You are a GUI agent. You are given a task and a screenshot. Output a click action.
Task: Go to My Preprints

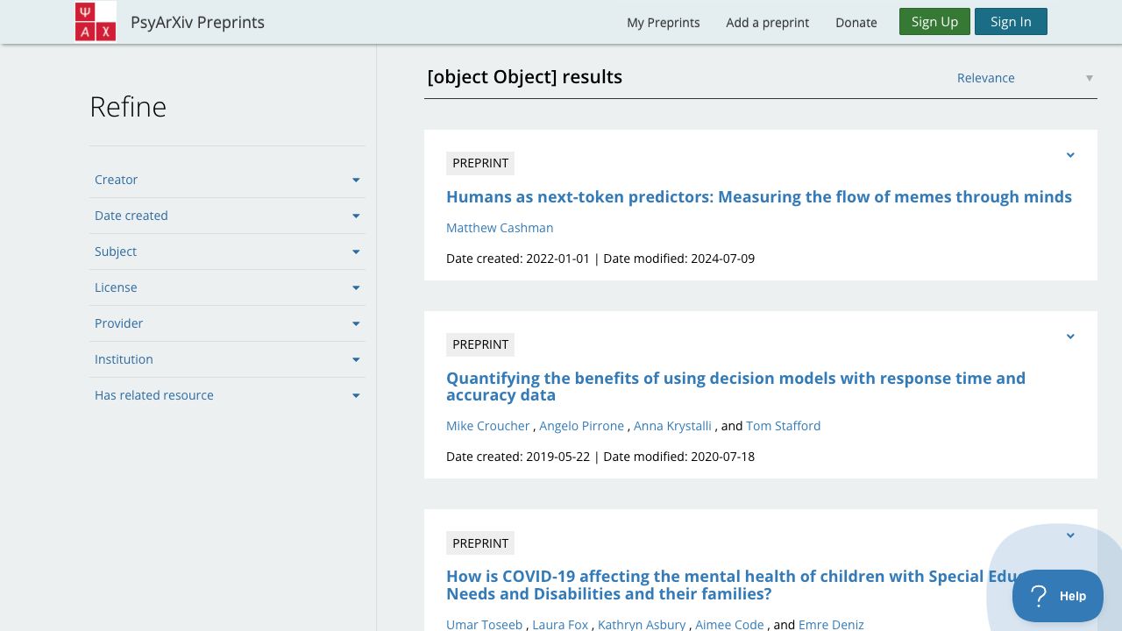[x=663, y=23]
